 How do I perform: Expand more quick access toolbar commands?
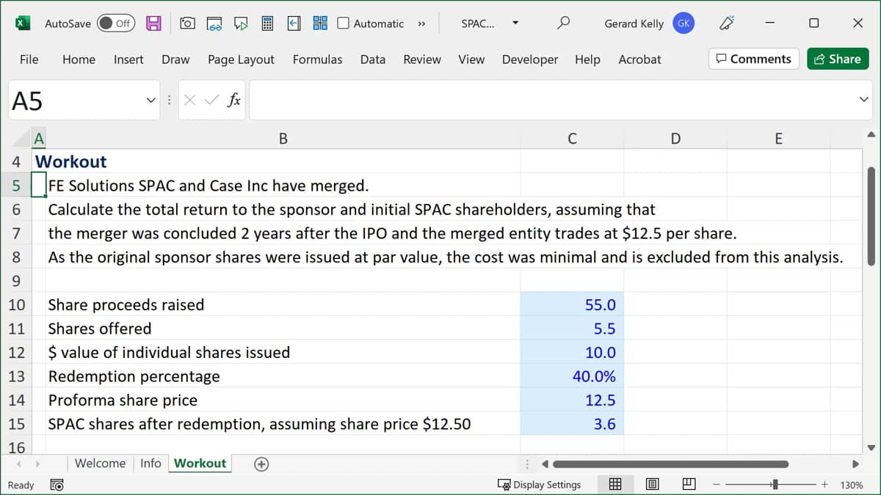421,23
